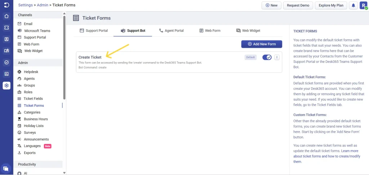Image resolution: width=369 pixels, height=175 pixels.
Task: Open Ticket Forms in Admin sidebar
Action: pos(34,105)
